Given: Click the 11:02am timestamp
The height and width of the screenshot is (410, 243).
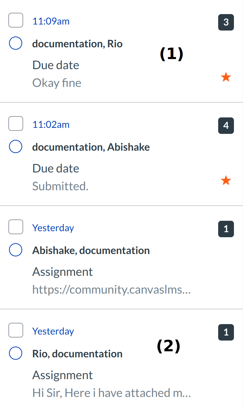Looking at the screenshot, I should 51,124.
